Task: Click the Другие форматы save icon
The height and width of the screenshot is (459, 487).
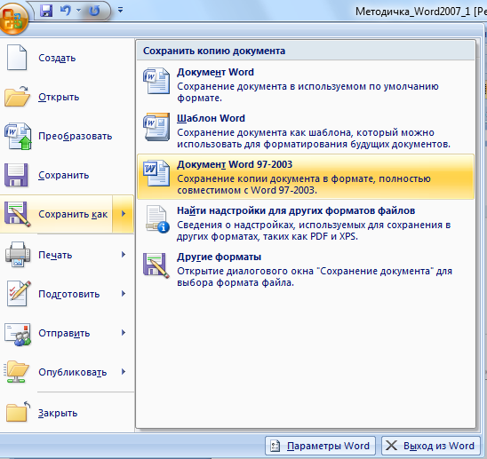Action: (156, 265)
